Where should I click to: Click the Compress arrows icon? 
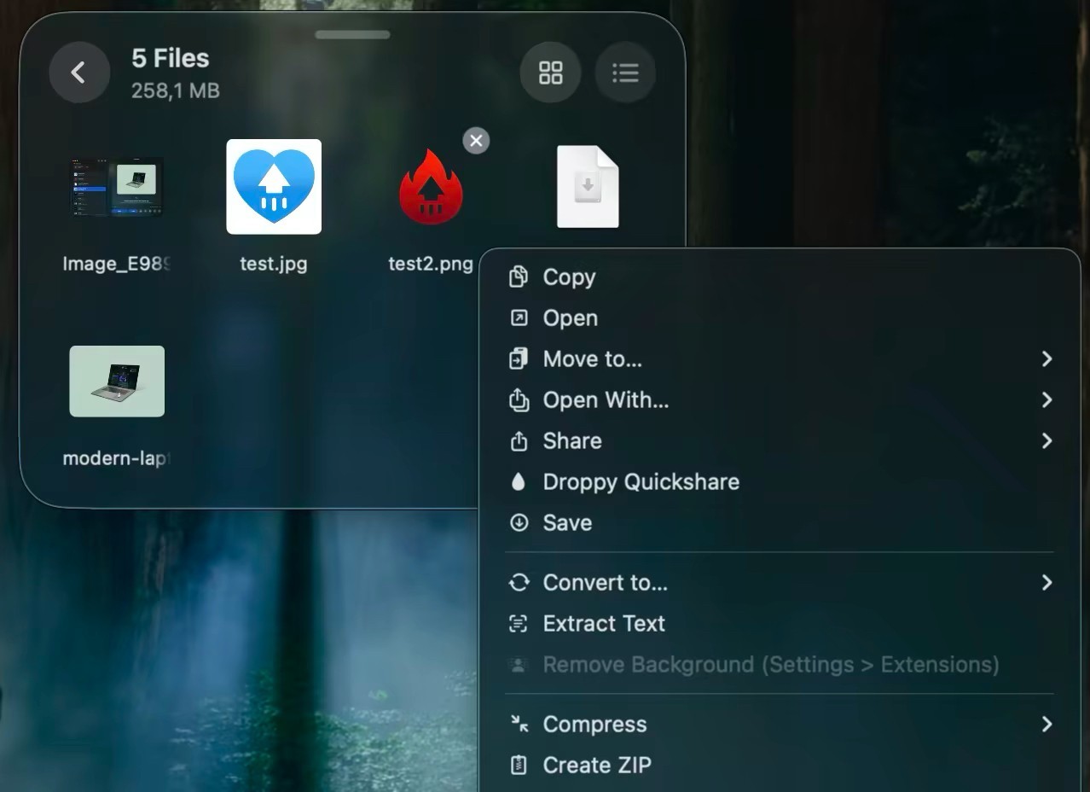click(x=519, y=725)
